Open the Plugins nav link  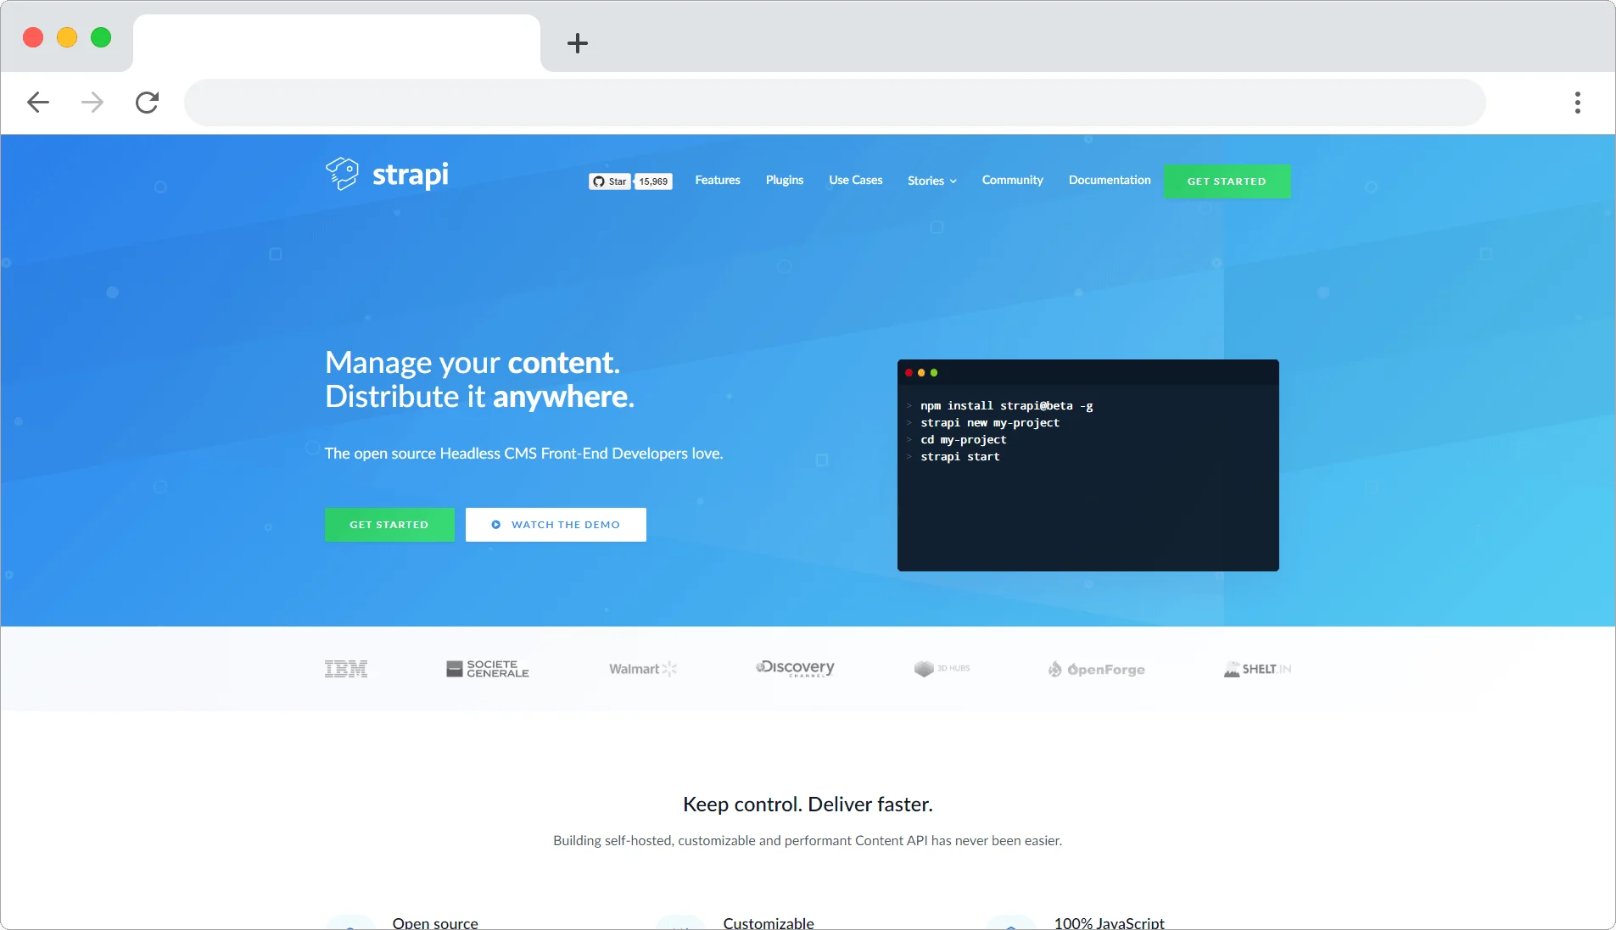tap(785, 180)
